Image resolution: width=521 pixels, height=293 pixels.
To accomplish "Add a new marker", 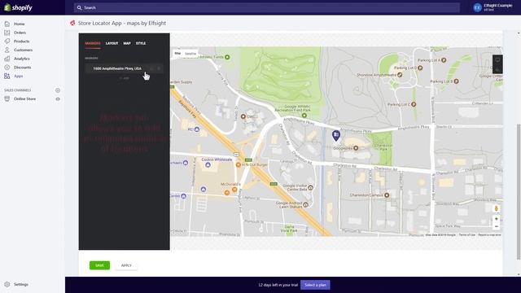I will [125, 78].
